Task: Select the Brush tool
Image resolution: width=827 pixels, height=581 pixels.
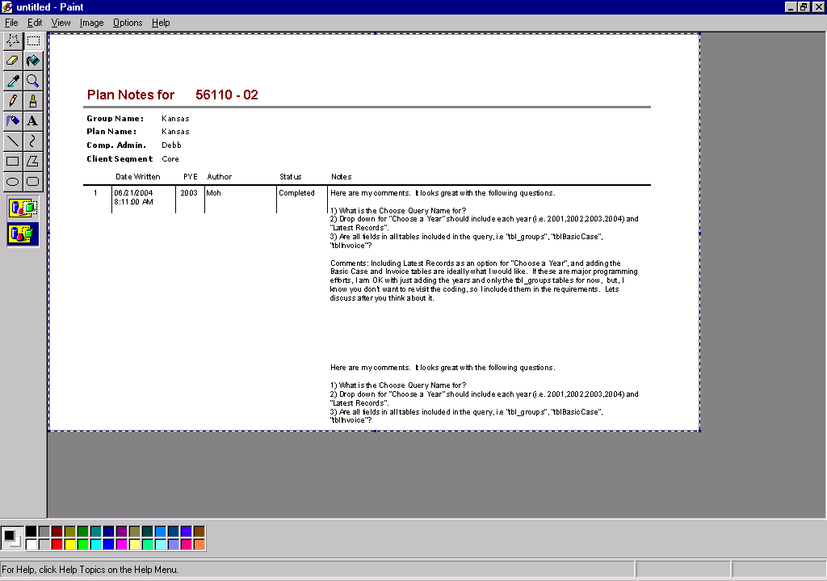Action: click(32, 101)
